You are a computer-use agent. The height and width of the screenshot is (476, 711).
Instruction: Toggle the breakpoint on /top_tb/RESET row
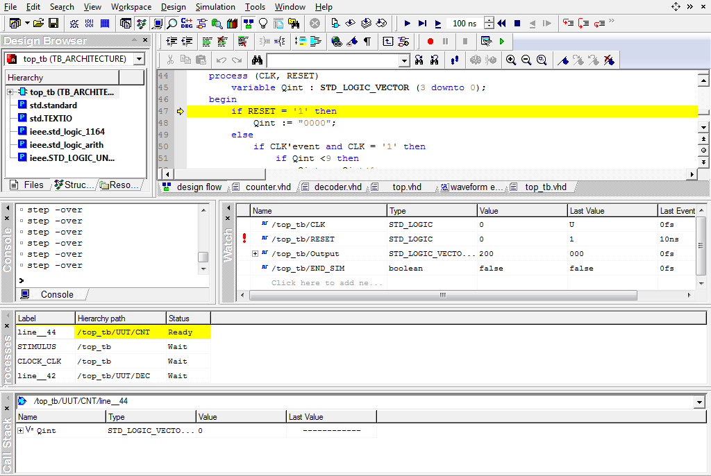(244, 239)
